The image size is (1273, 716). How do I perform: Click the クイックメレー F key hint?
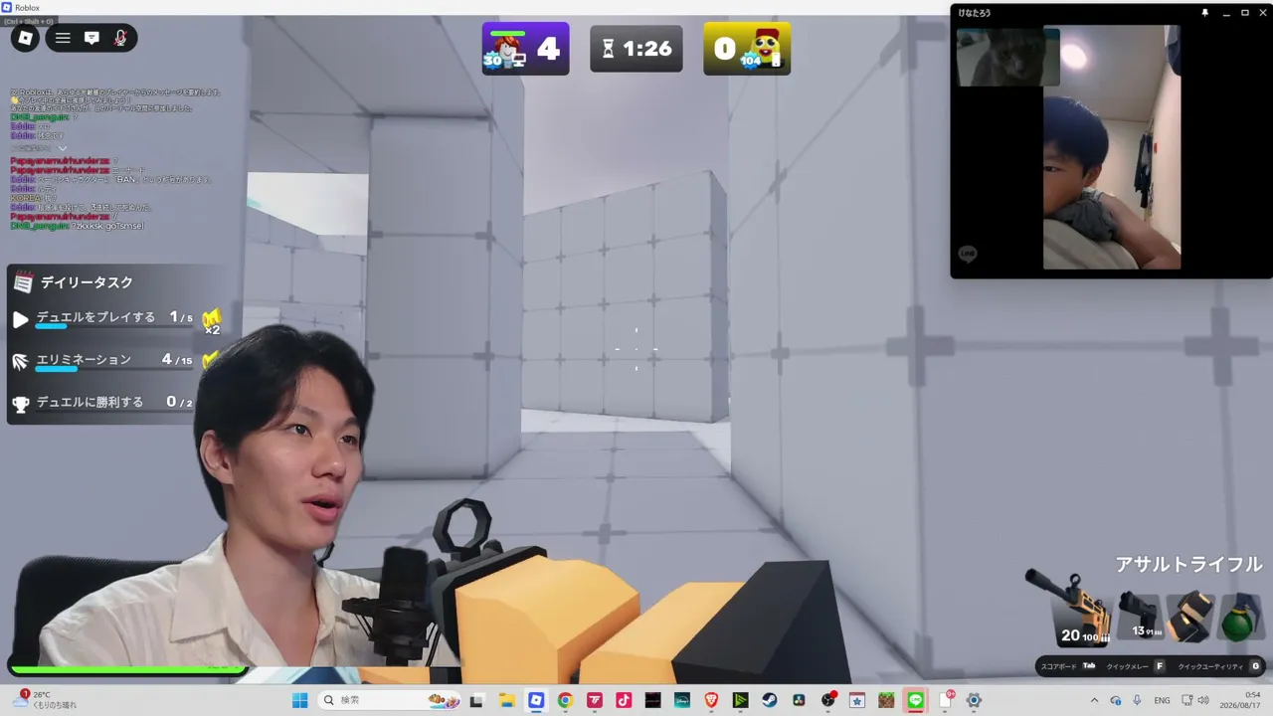point(1135,666)
